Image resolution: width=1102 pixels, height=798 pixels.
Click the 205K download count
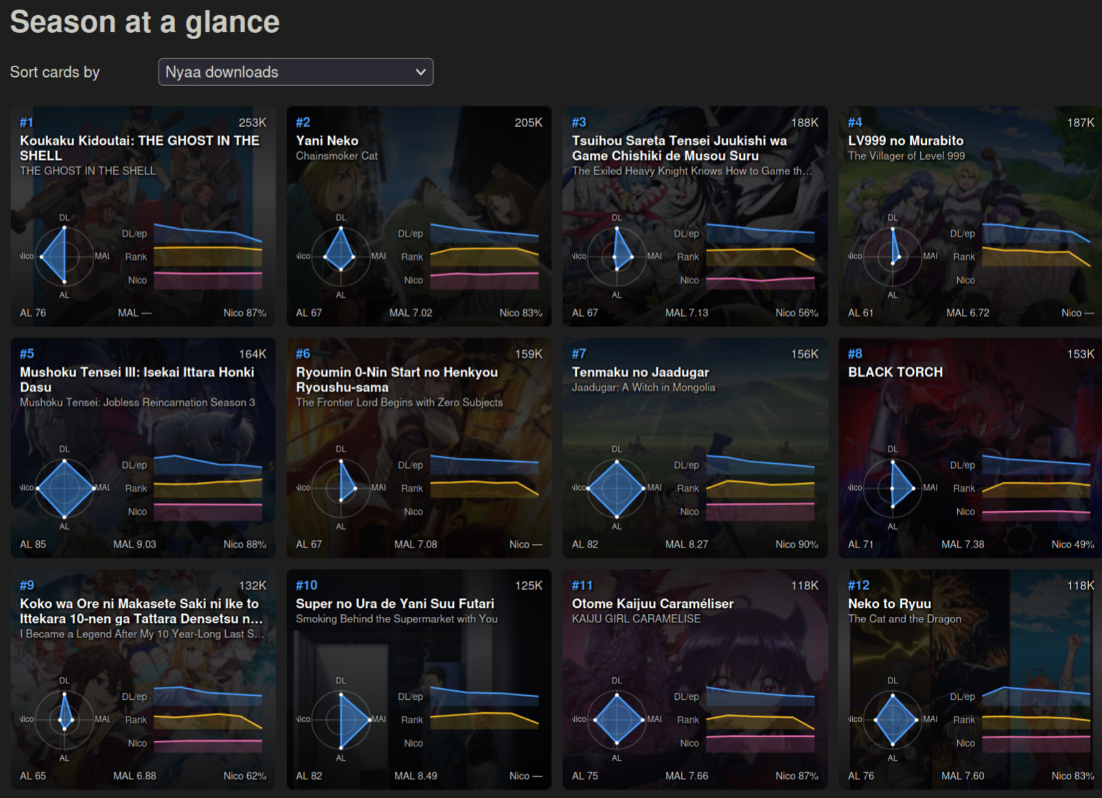coord(528,122)
